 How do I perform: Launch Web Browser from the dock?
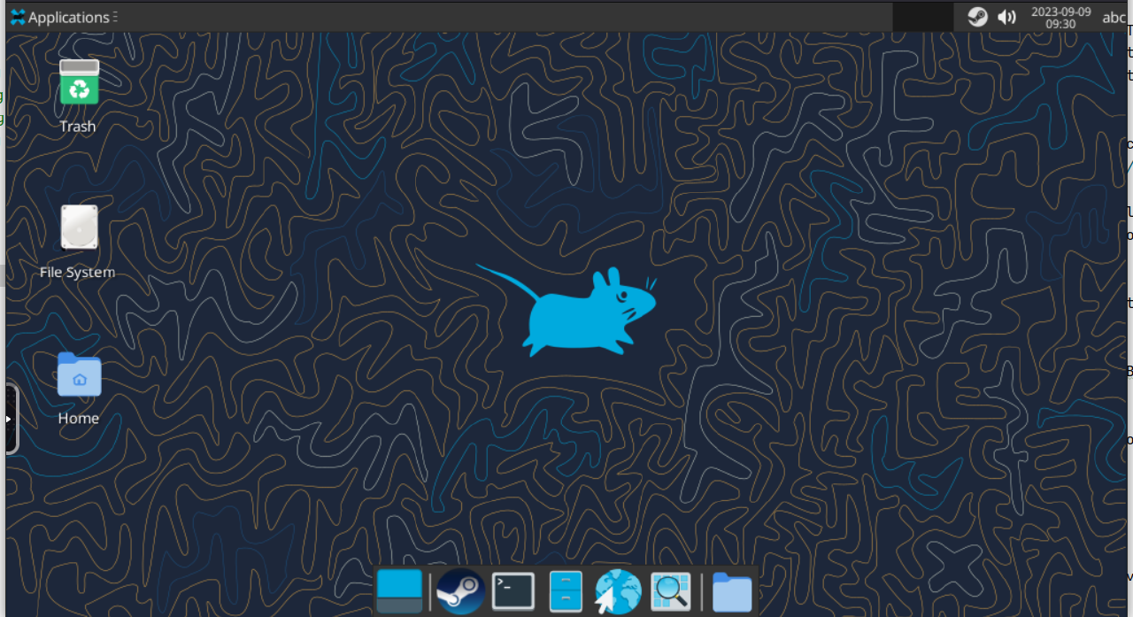click(618, 590)
